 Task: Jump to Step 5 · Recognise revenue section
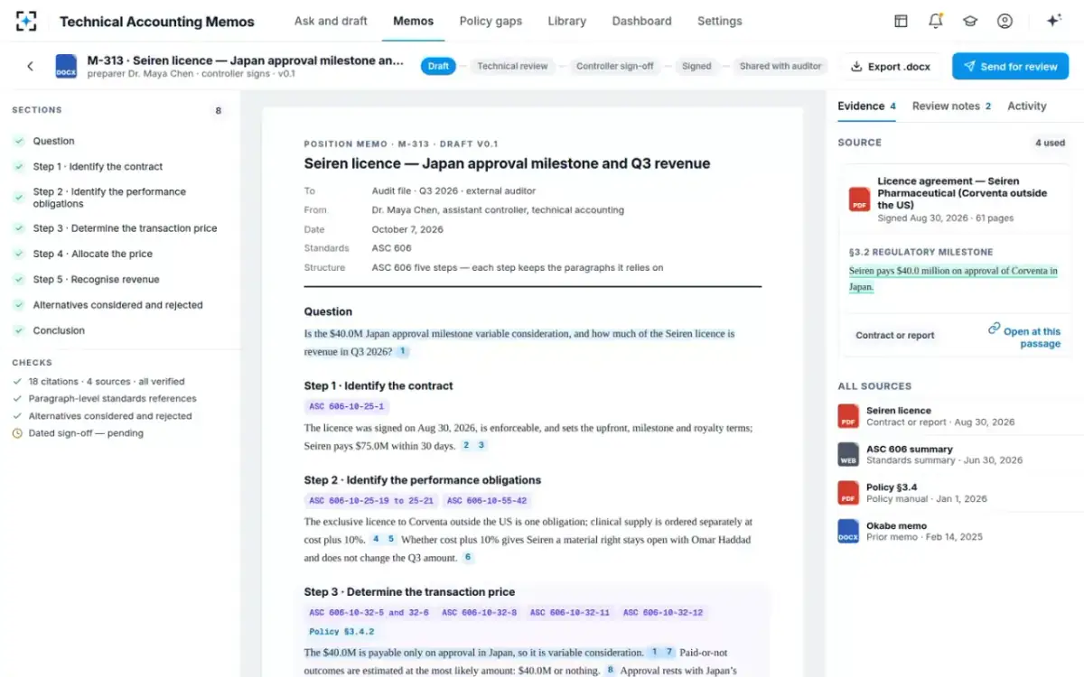pyautogui.click(x=96, y=280)
